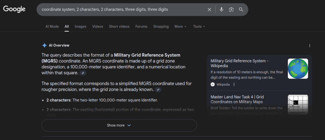Click the '2 characters' bullet about square identifier
Image resolution: width=325 pixels, height=140 pixels.
102,100
